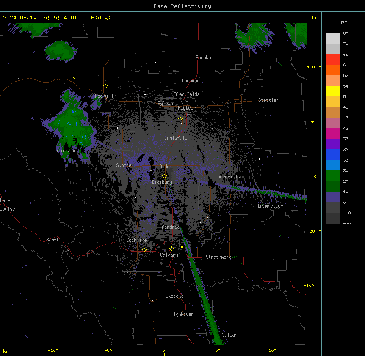
Task: Click the red 60-65 dBZ legend swatch
Action: coord(333,59)
